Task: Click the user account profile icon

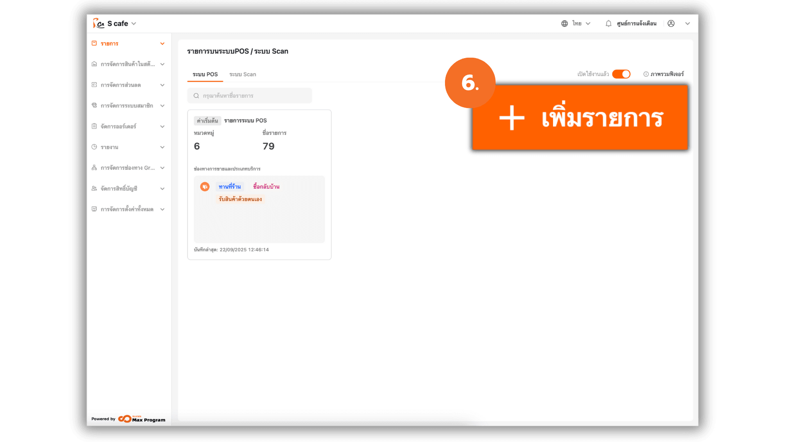Action: [671, 24]
